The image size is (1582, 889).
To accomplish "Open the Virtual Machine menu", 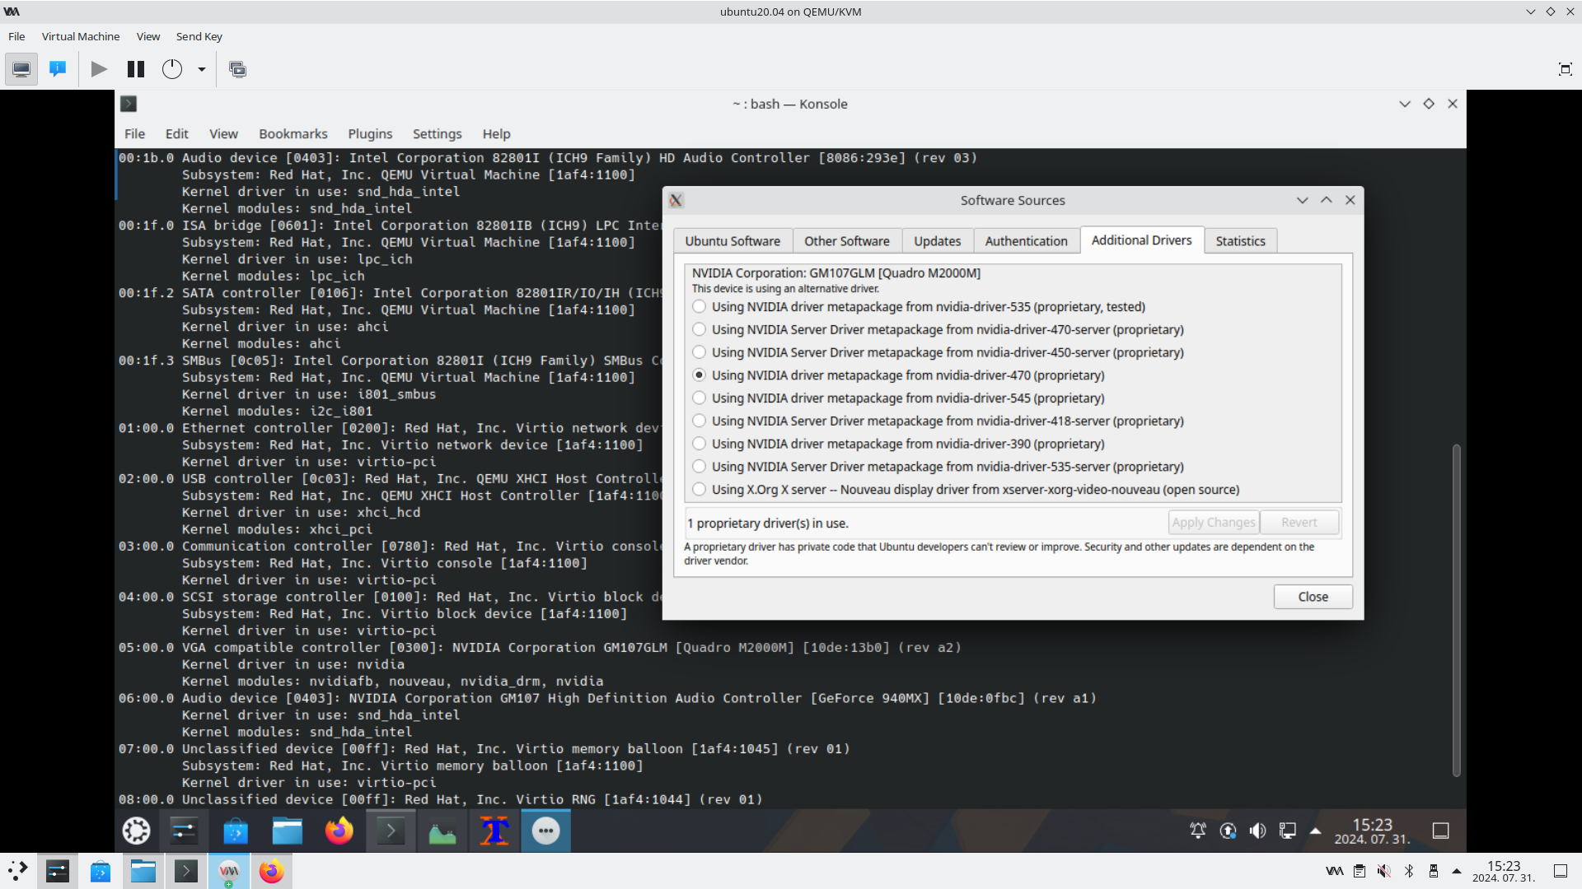I will pyautogui.click(x=81, y=36).
